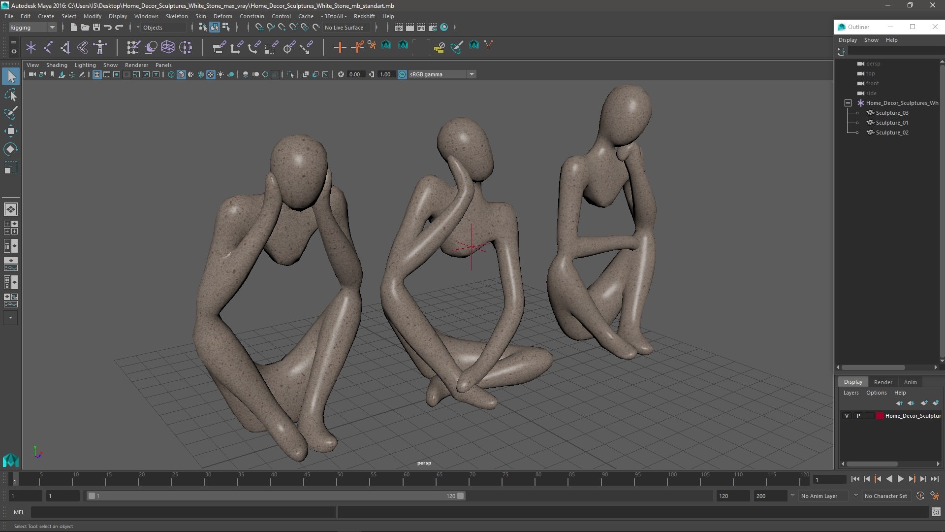Switch to the Render layer tab

click(x=883, y=382)
